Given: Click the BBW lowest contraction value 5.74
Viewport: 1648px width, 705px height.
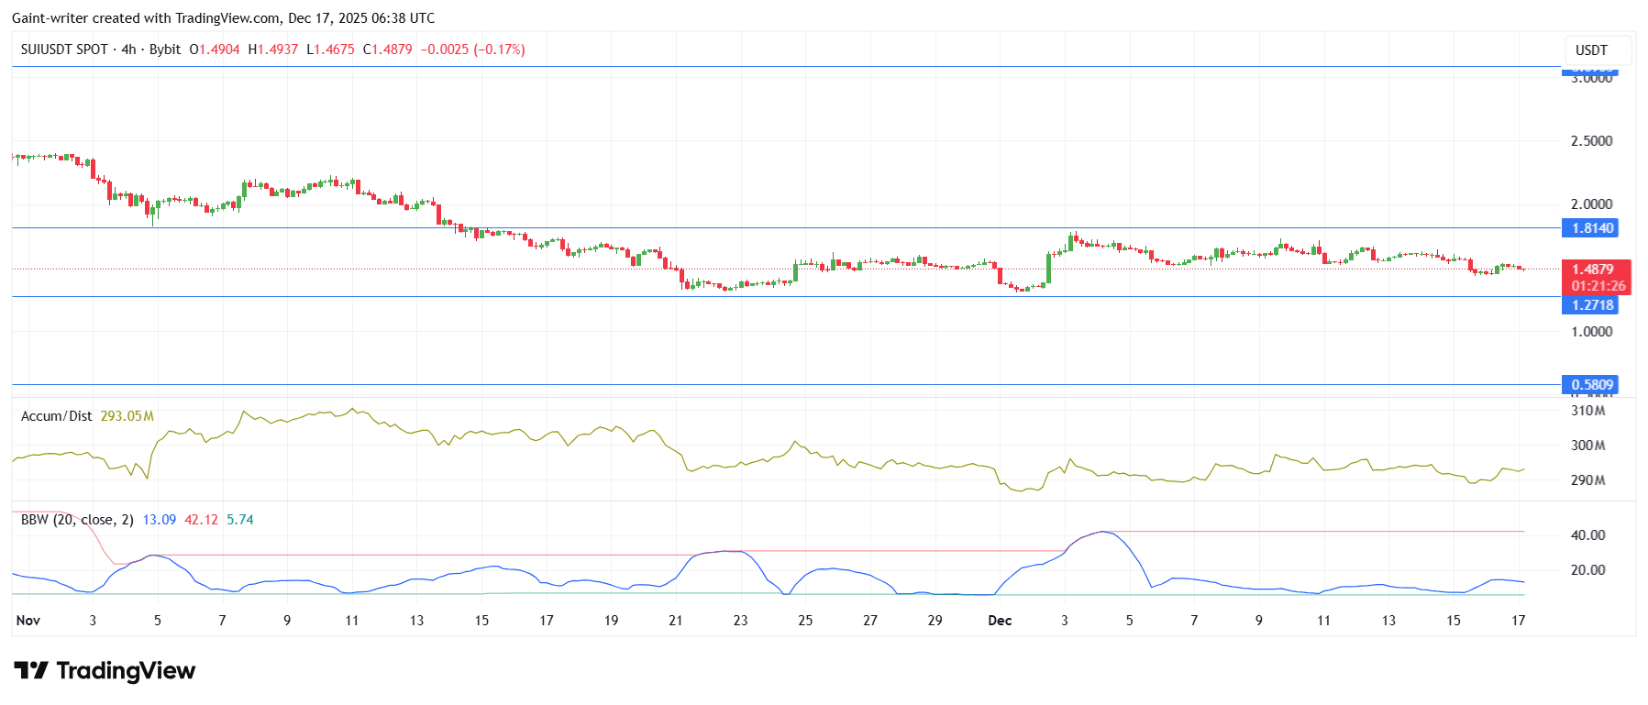Looking at the screenshot, I should click(x=240, y=520).
